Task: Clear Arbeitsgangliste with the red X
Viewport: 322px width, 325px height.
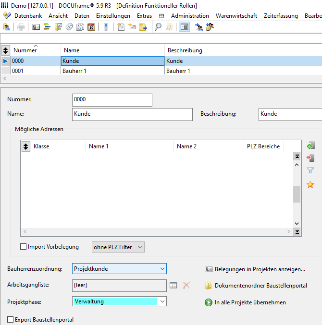Action: pyautogui.click(x=186, y=286)
